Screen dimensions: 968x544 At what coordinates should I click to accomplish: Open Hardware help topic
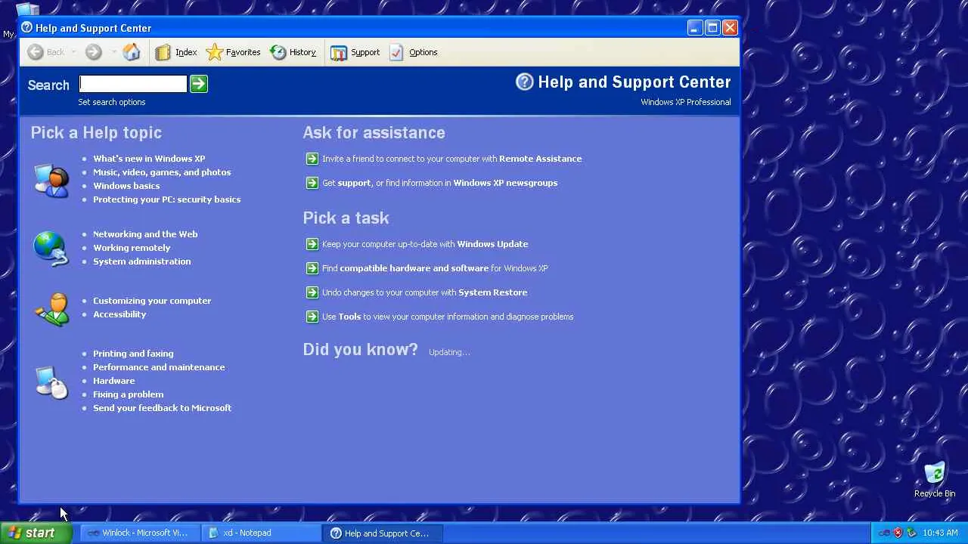[x=113, y=381]
